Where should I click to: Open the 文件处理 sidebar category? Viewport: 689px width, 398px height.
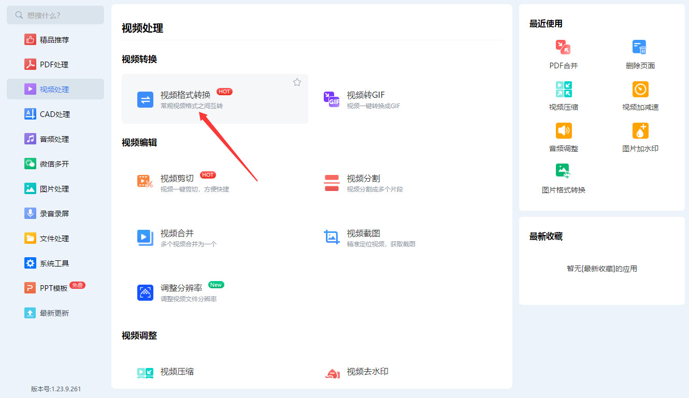(55, 238)
